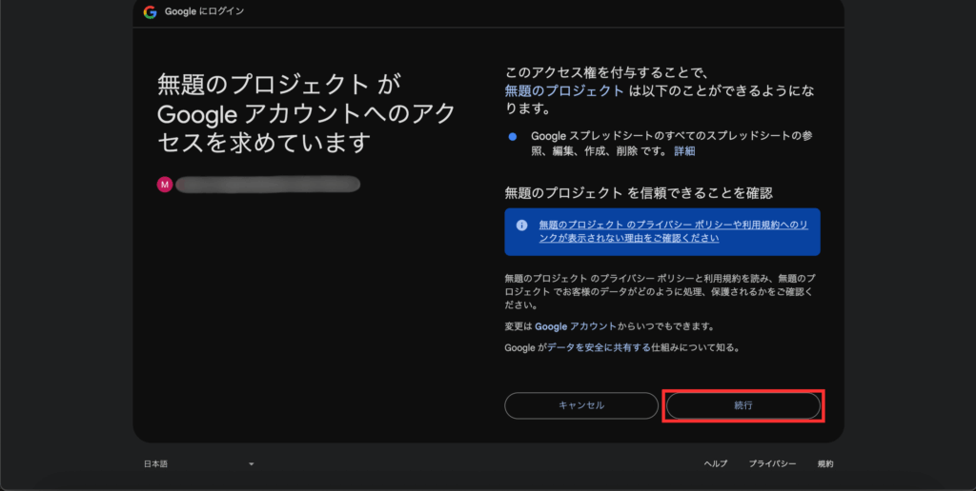
Task: Open 規約 in the footer
Action: coord(824,463)
